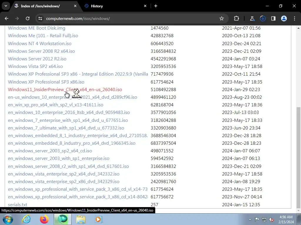301x225 pixels.
Task: Download en_windows_embedded_8_industry_pro iso
Action: (x=72, y=143)
